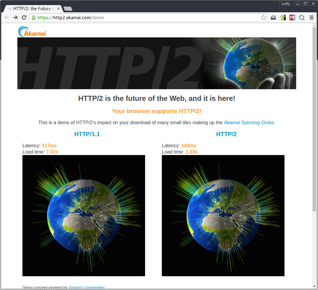Click the page scrollbar thumb
This screenshot has height=290, width=318.
pos(314,119)
